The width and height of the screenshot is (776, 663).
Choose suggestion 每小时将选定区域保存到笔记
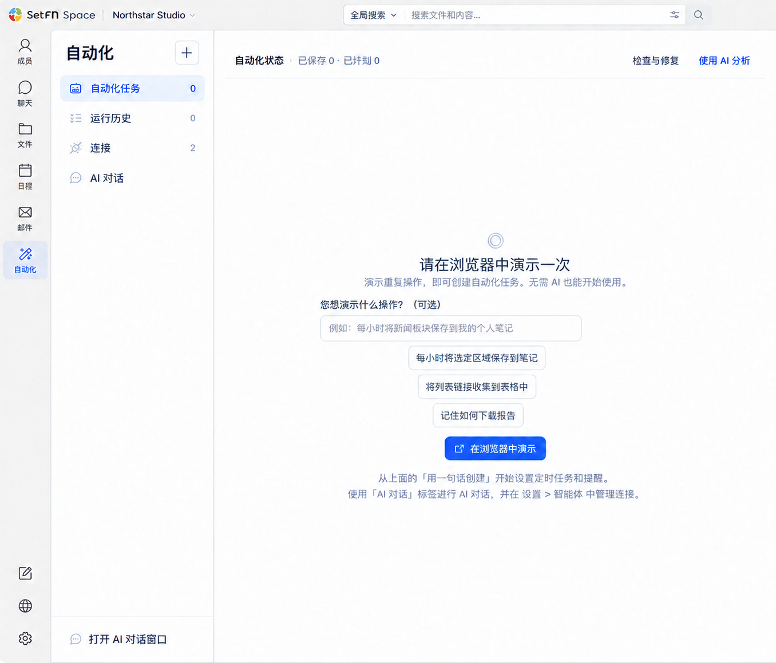477,358
